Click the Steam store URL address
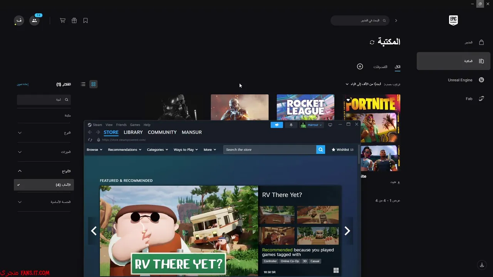This screenshot has height=277, width=493. [124, 140]
